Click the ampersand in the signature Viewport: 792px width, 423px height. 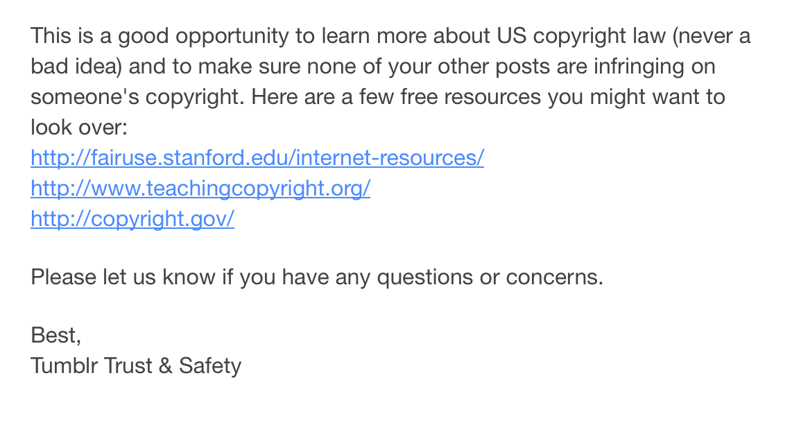click(x=165, y=365)
